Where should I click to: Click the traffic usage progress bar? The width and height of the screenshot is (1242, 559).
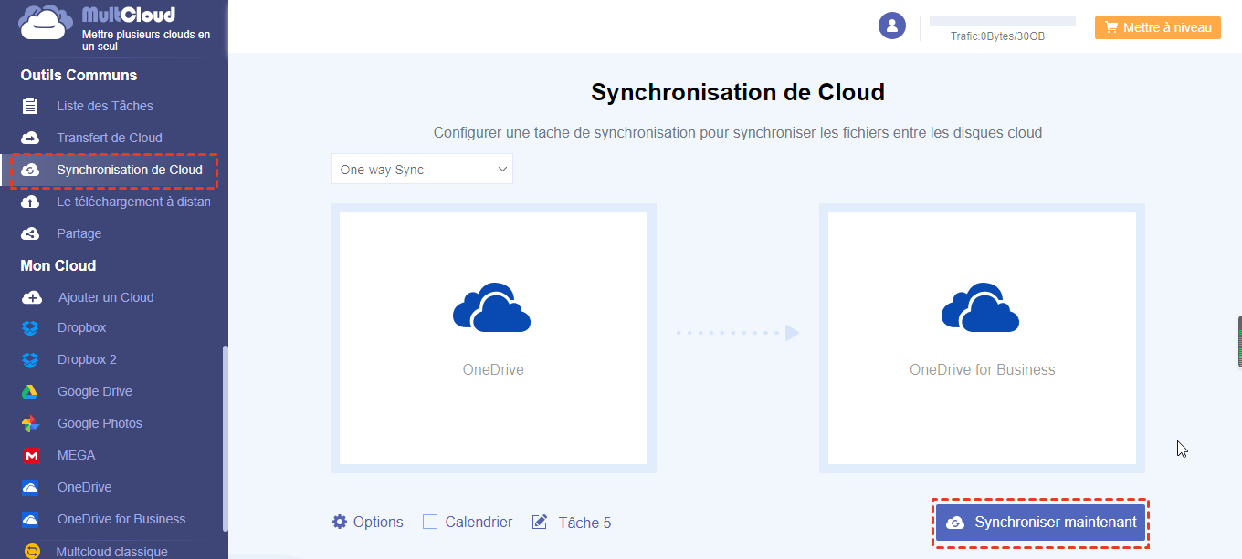(x=1002, y=21)
